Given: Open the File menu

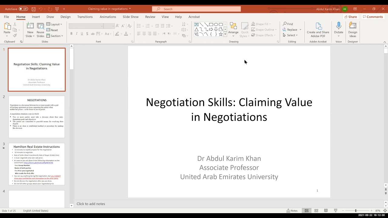Looking at the screenshot, I should (6, 17).
